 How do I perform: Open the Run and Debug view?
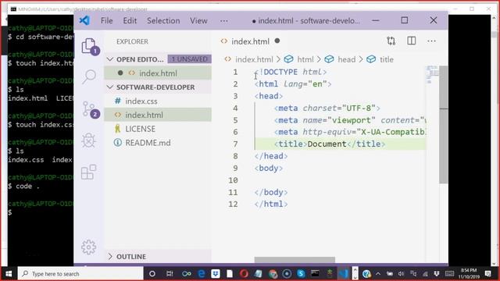(88, 140)
